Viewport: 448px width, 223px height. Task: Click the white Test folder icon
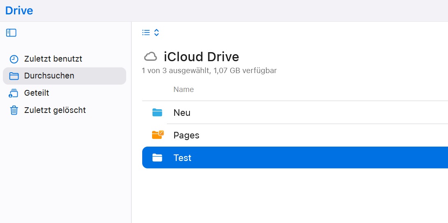[157, 158]
